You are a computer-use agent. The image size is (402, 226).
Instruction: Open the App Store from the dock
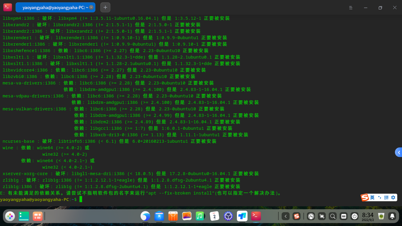point(173,216)
